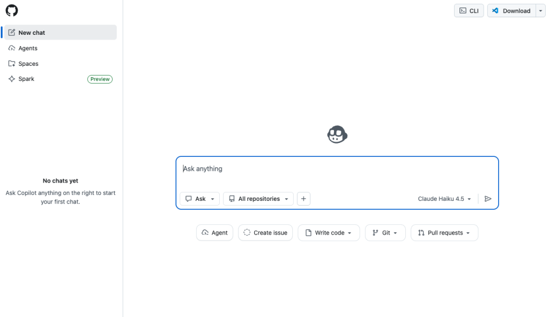Open the Ask mode dropdown

click(x=199, y=199)
